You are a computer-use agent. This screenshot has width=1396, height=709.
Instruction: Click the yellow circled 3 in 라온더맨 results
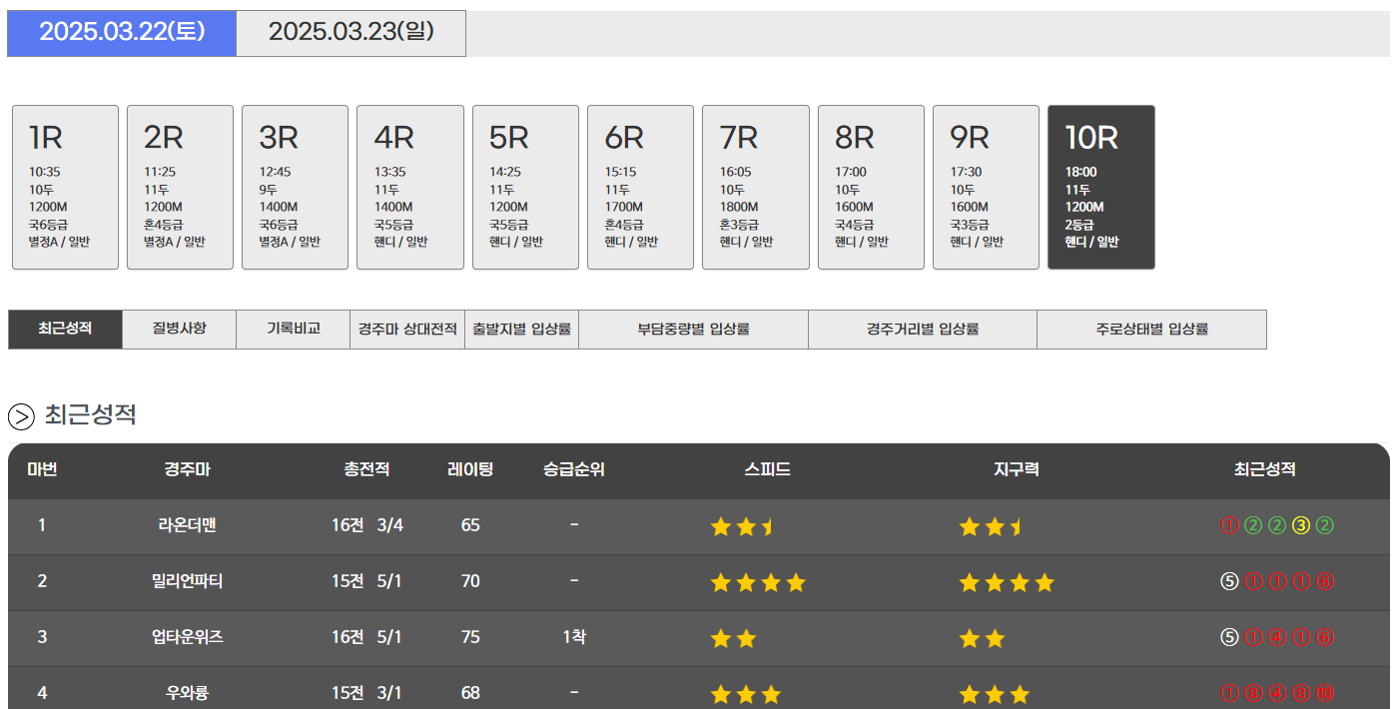[x=1300, y=526]
